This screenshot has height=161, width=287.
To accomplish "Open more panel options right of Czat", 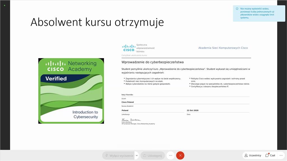I will pos(281,155).
